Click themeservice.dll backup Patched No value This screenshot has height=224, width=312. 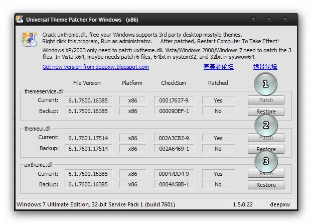218,111
